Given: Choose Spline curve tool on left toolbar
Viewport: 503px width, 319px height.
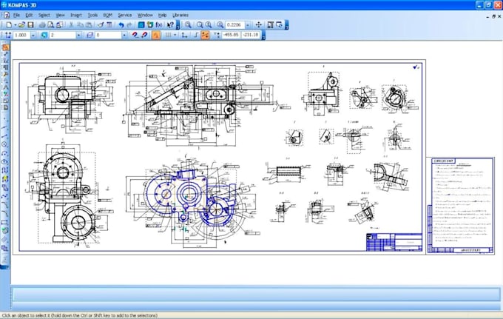Looking at the screenshot, I should pyautogui.click(x=5, y=196).
